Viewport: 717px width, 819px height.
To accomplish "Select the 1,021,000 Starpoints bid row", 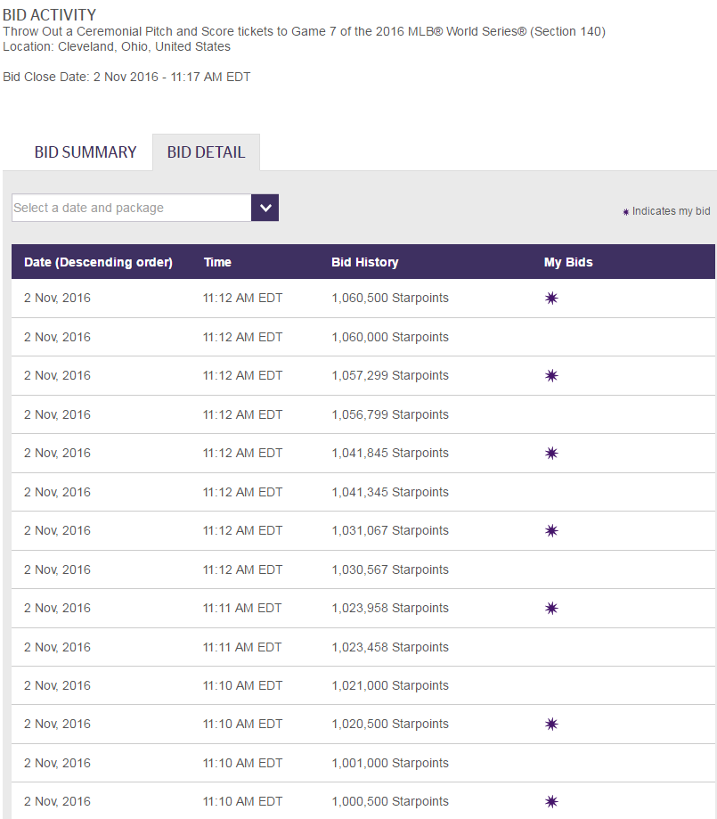I will tap(363, 685).
